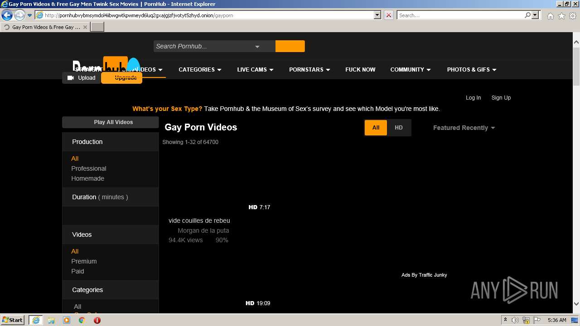
Task: Open the browser Tools gear icon
Action: [x=573, y=16]
